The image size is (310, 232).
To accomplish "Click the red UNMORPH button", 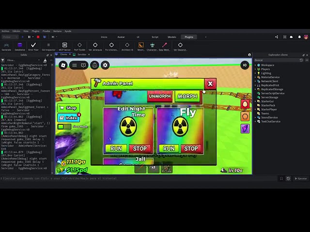I will pyautogui.click(x=160, y=96).
